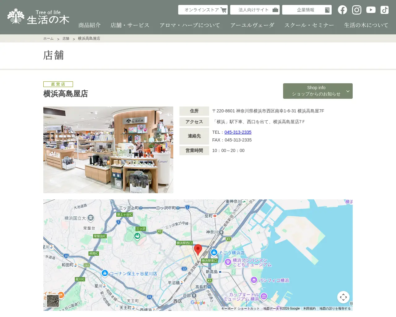The width and height of the screenshot is (396, 317).
Task: Open the Instagram icon
Action: pos(357,10)
